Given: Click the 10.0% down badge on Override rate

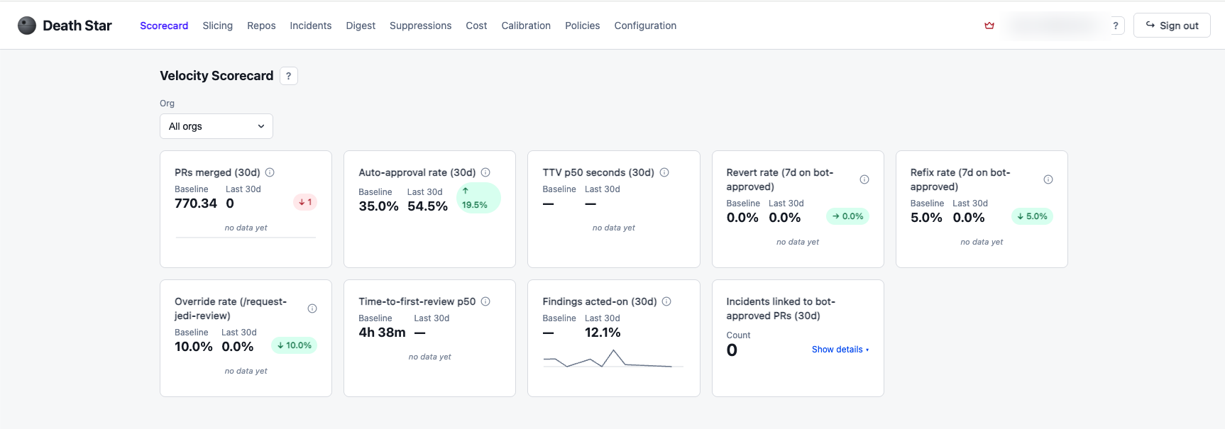Looking at the screenshot, I should 295,345.
